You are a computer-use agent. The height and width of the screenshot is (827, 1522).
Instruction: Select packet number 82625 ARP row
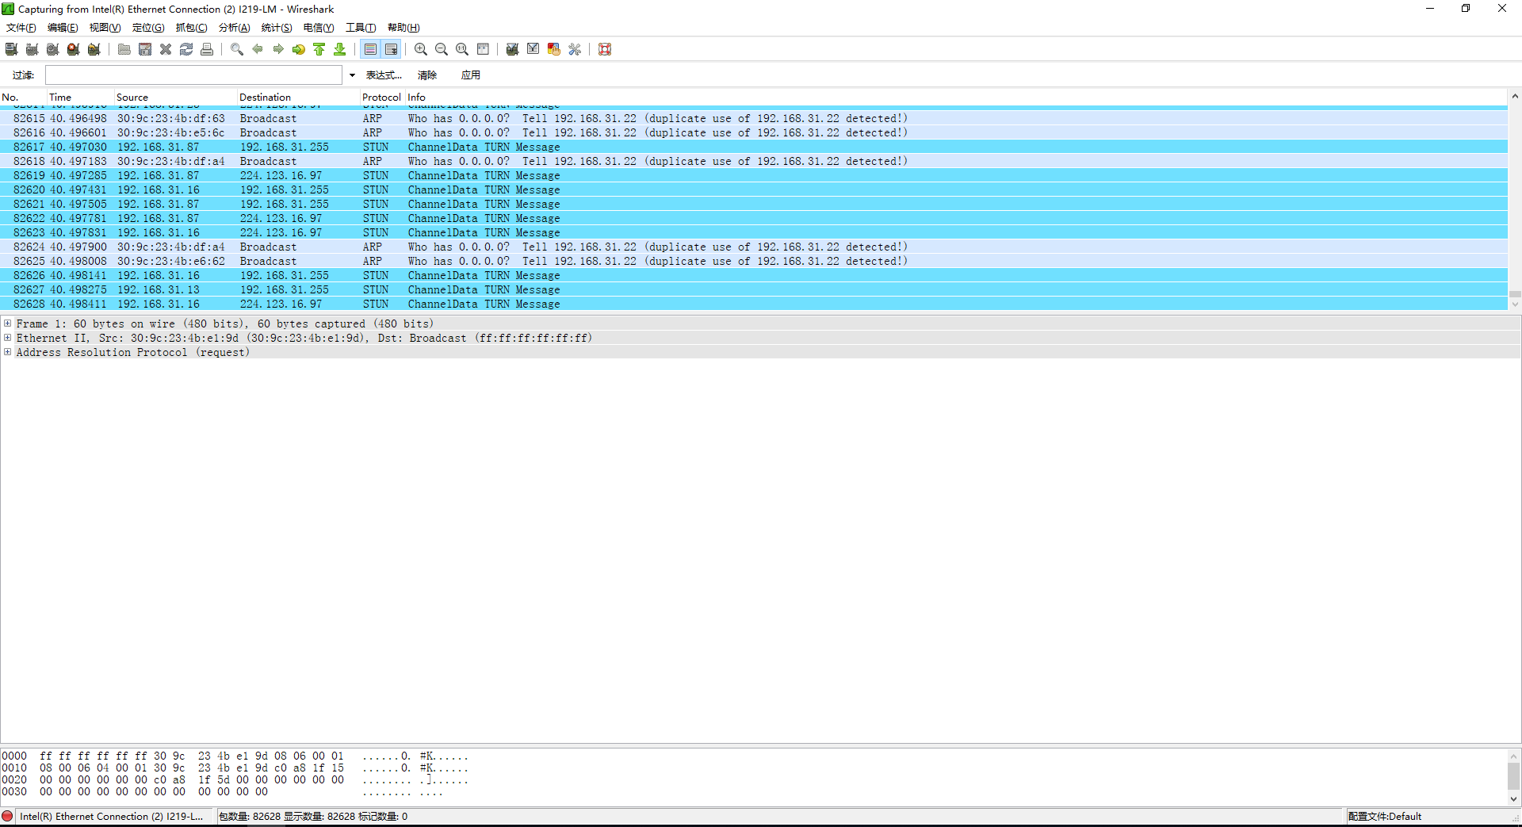pyautogui.click(x=754, y=261)
